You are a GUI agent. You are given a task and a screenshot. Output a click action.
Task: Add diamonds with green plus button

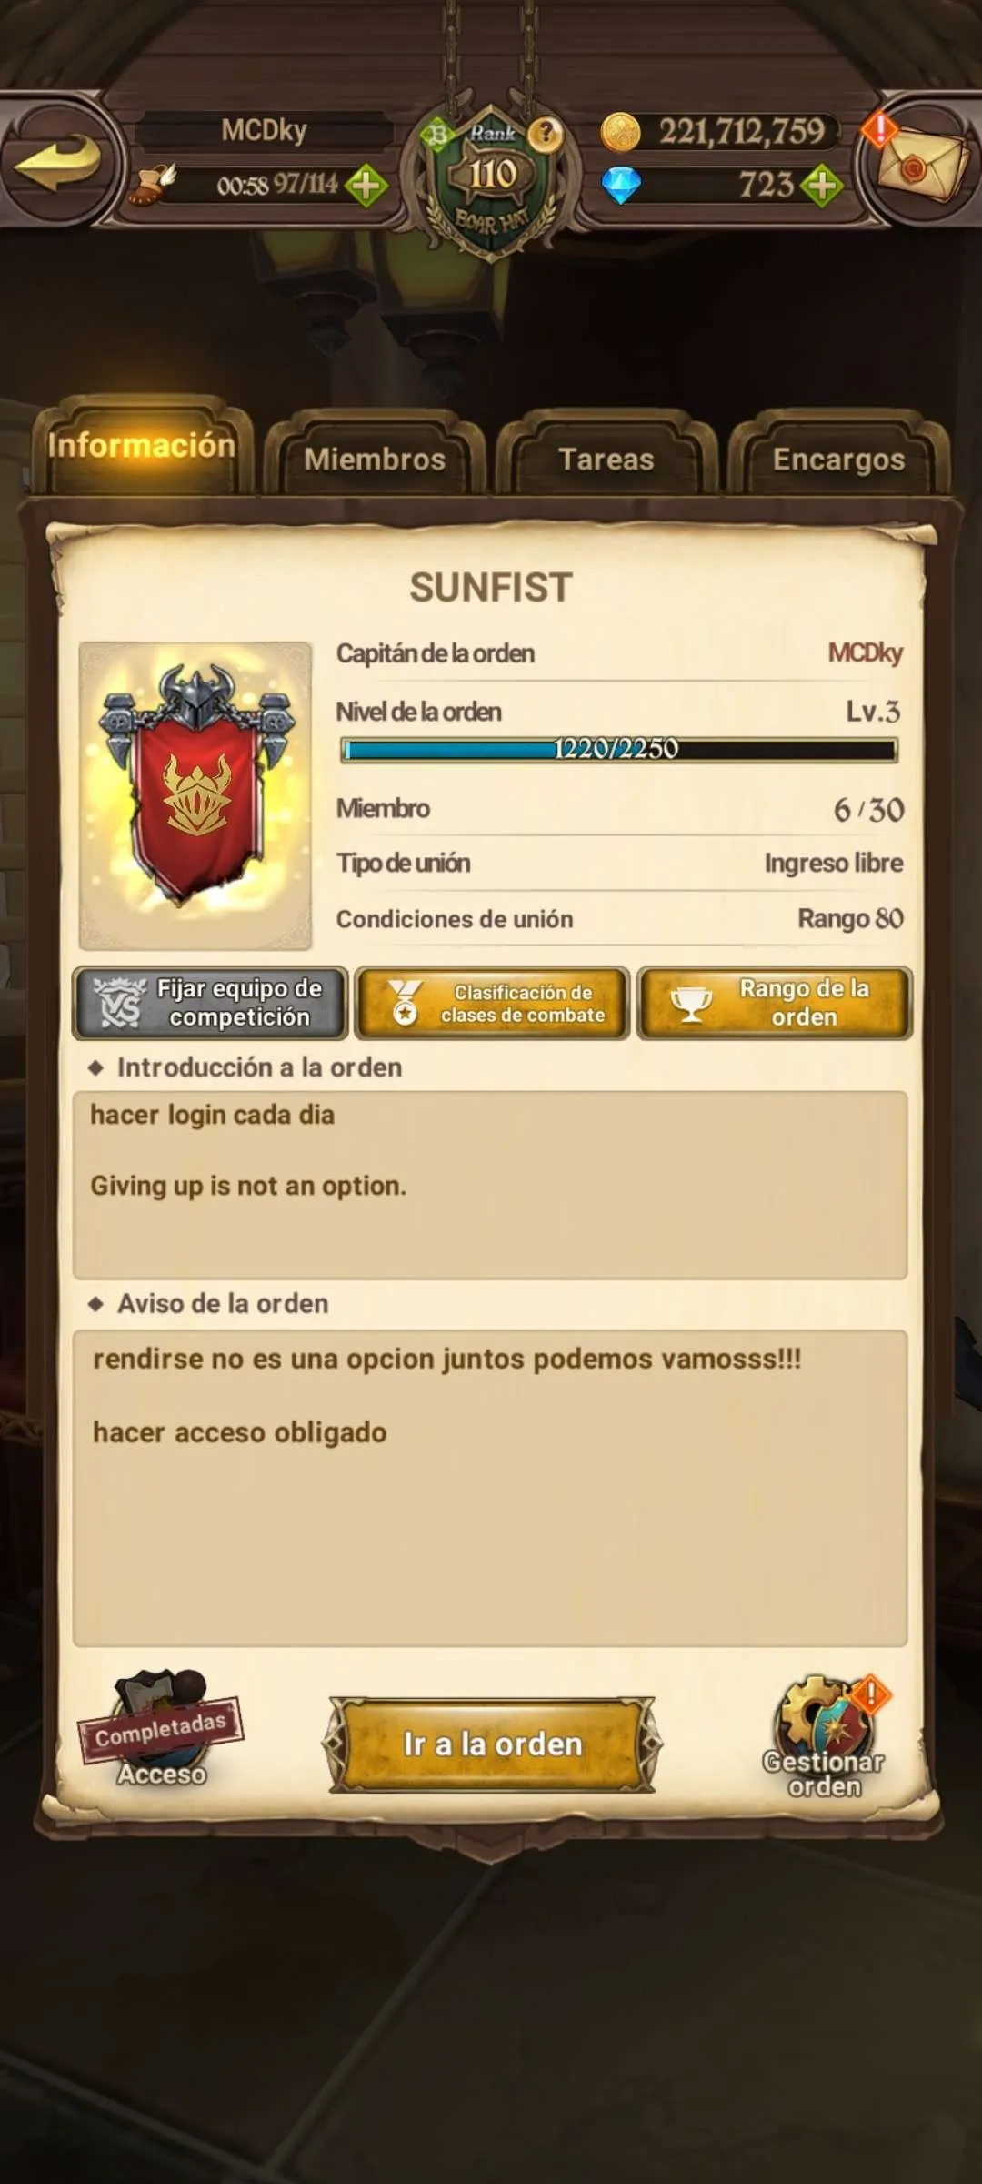click(821, 186)
